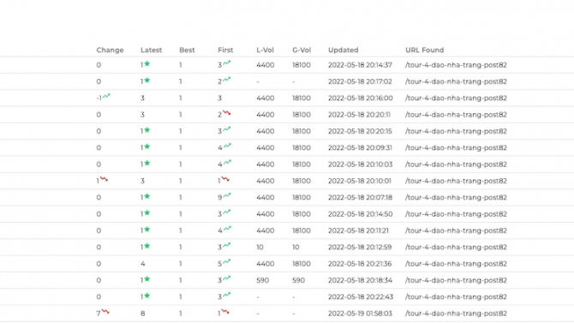This screenshot has width=574, height=323.
Task: Click the green uptrend arrow beside Change -1
Action: pos(106,96)
